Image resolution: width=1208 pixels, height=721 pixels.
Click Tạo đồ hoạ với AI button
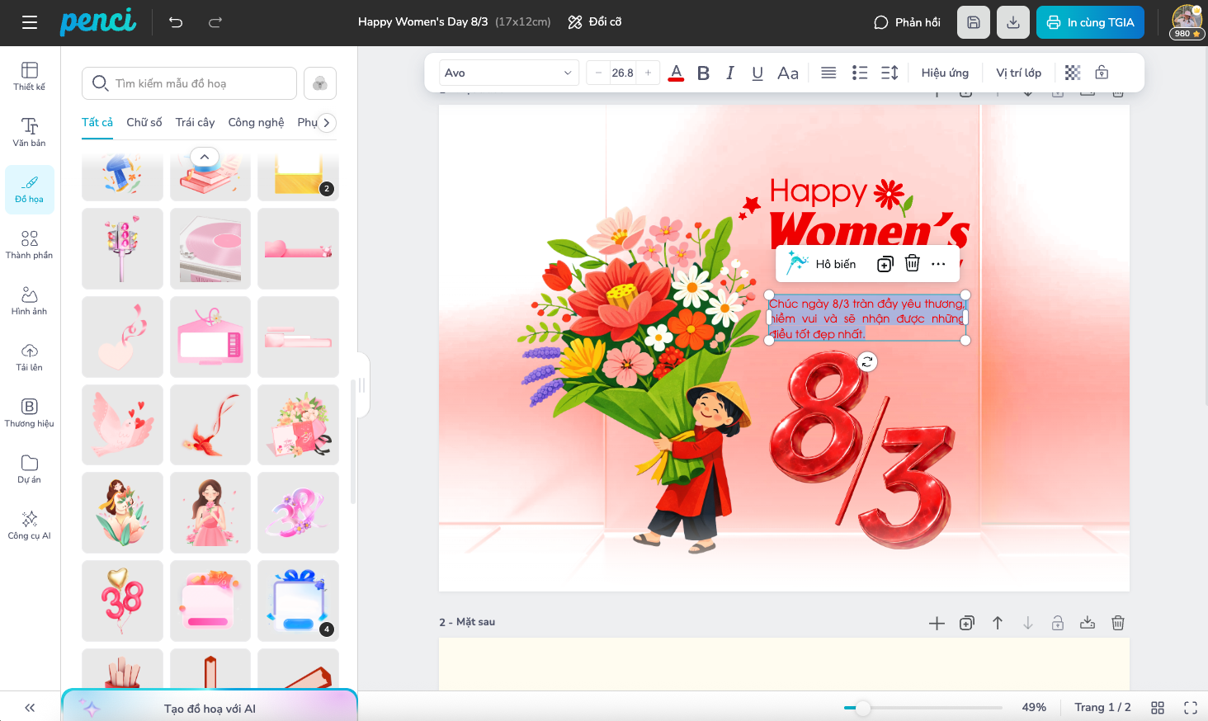210,708
